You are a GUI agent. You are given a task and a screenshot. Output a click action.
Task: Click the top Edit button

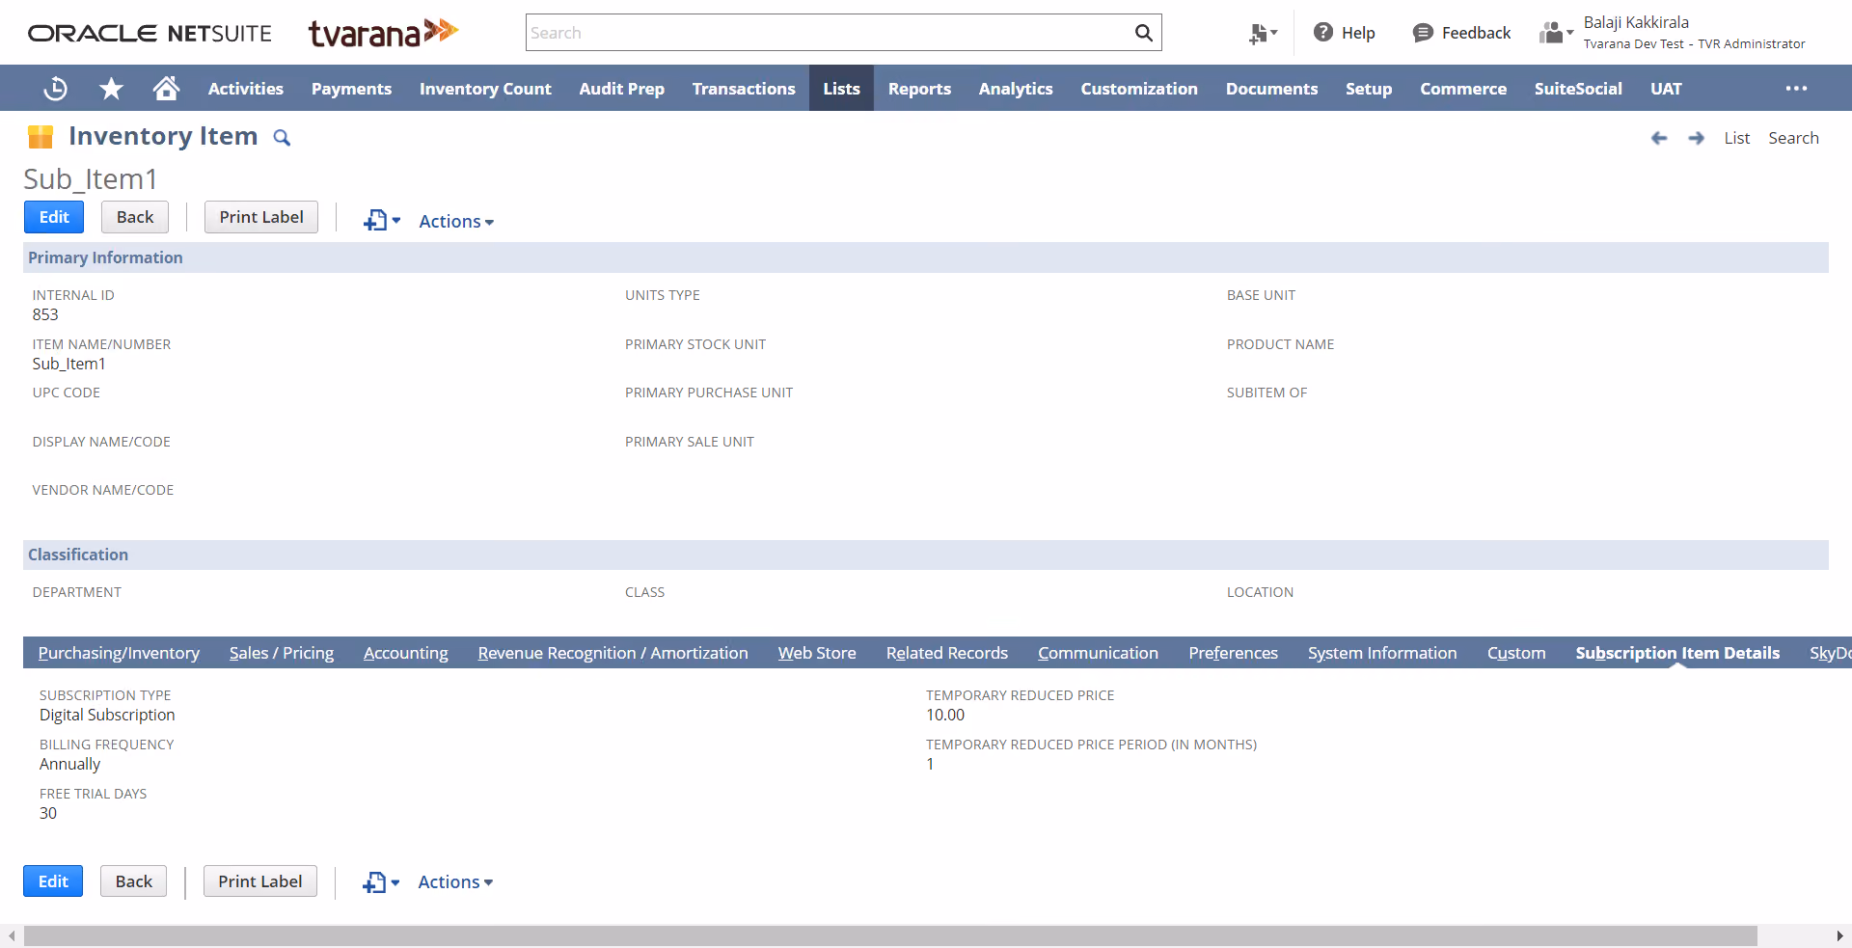(54, 217)
